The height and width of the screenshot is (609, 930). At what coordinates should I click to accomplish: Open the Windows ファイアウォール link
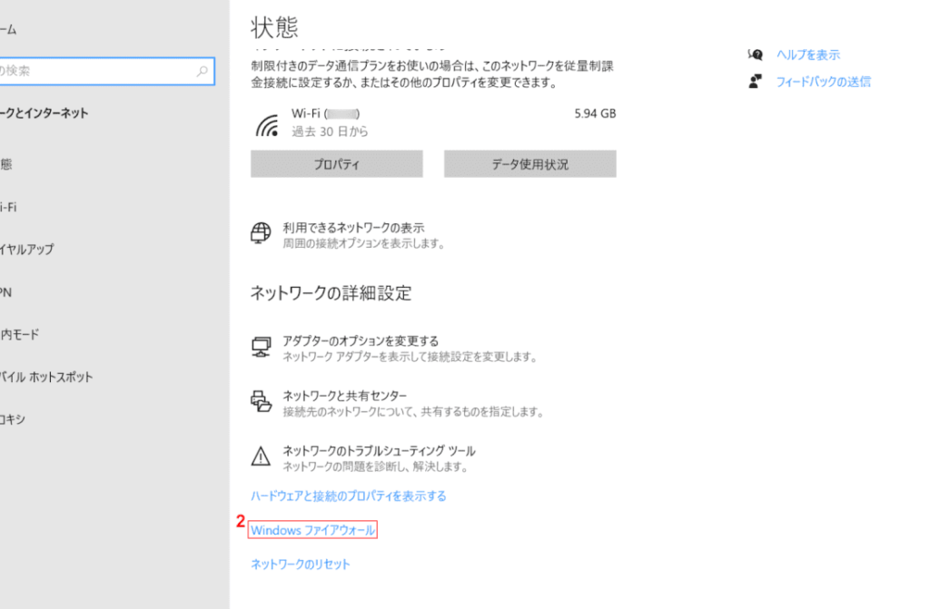312,530
